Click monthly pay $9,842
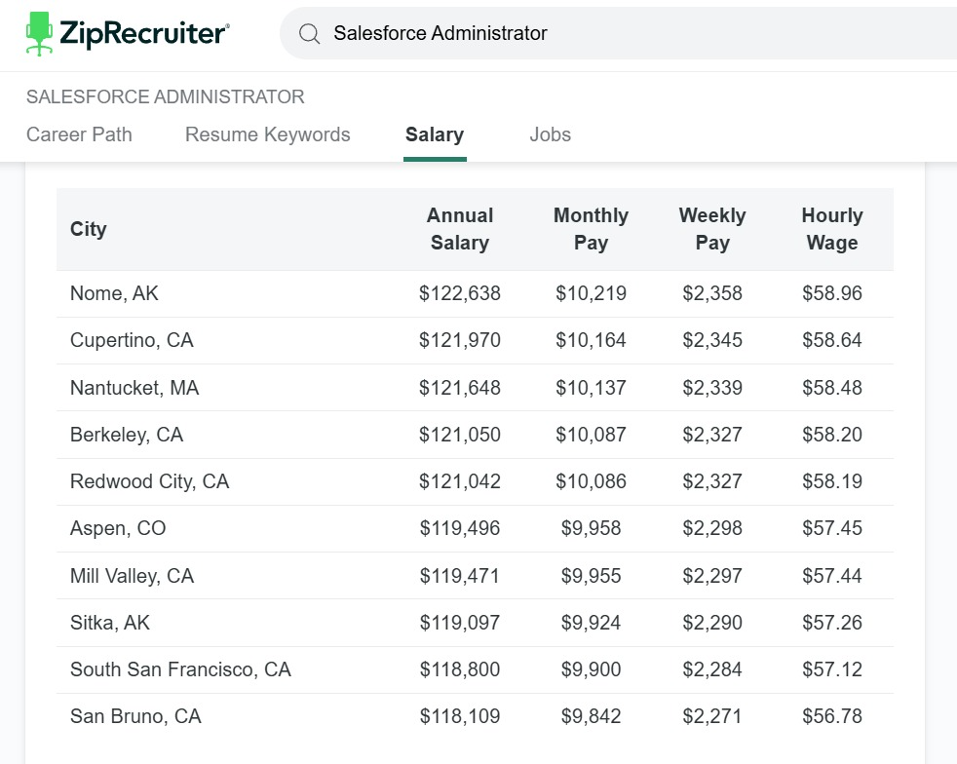The height and width of the screenshot is (764, 957). point(591,716)
